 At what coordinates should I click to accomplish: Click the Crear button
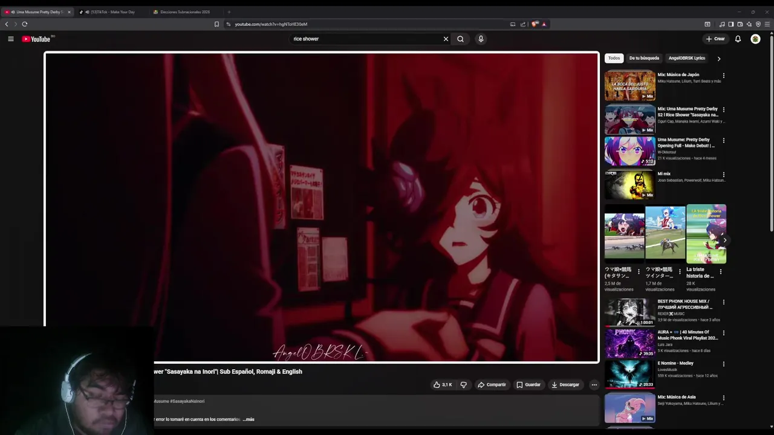point(715,39)
